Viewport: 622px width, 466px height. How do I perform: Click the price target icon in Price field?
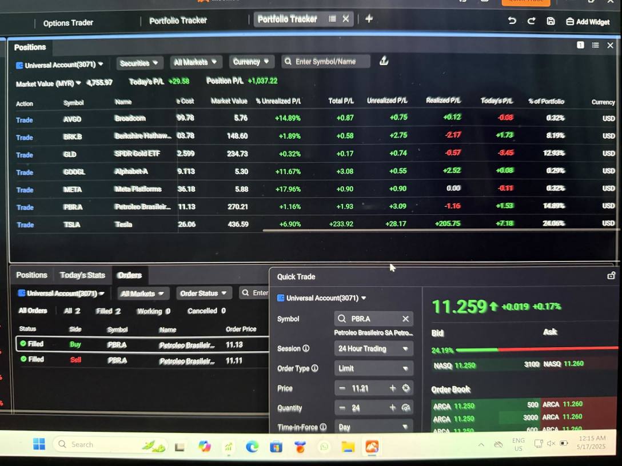(x=406, y=388)
